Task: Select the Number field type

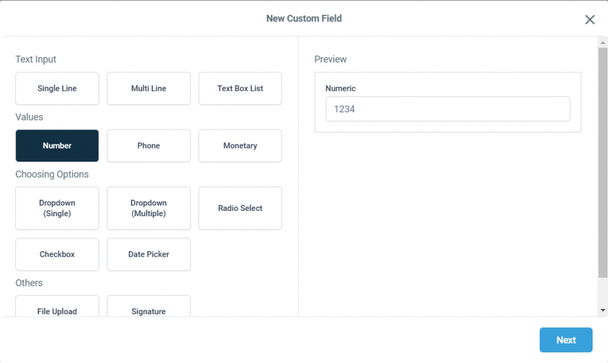Action: click(x=57, y=146)
